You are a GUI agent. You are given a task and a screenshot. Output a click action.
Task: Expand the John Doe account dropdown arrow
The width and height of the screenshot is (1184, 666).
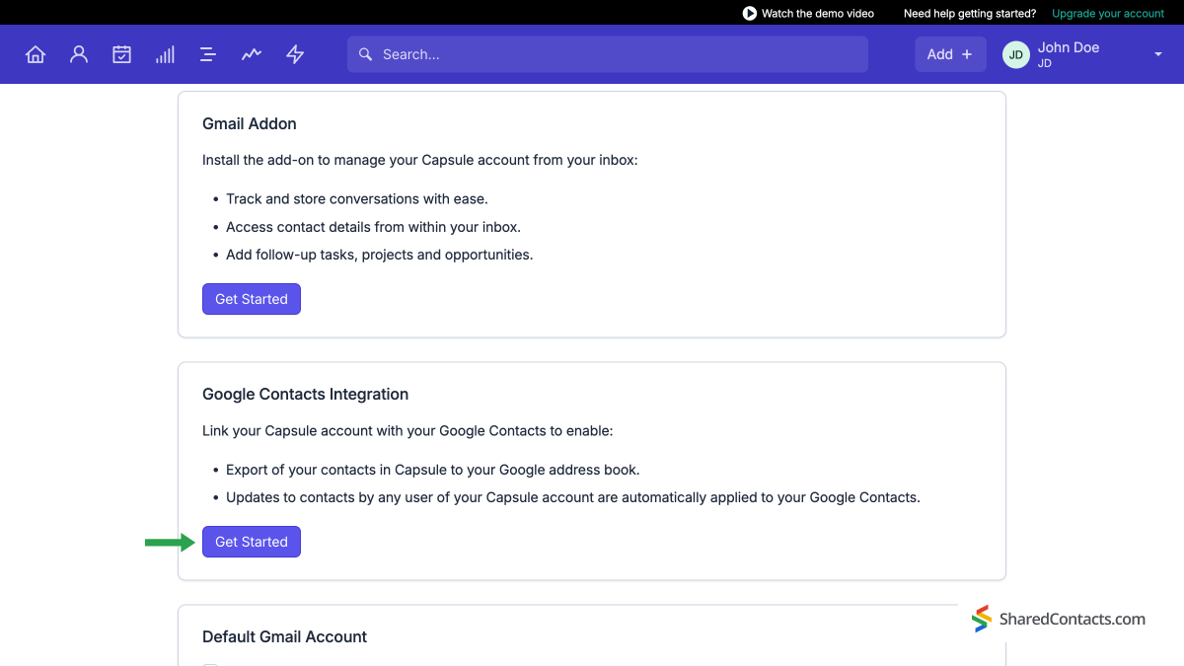click(1158, 55)
